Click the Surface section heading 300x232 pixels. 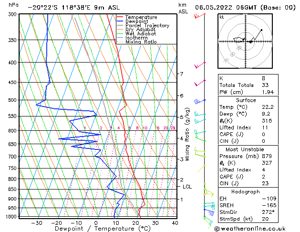246,100
